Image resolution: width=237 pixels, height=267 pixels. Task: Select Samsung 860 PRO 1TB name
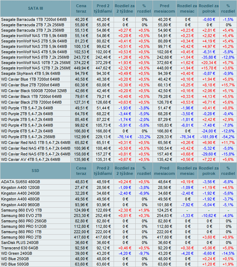[x=21, y=232]
